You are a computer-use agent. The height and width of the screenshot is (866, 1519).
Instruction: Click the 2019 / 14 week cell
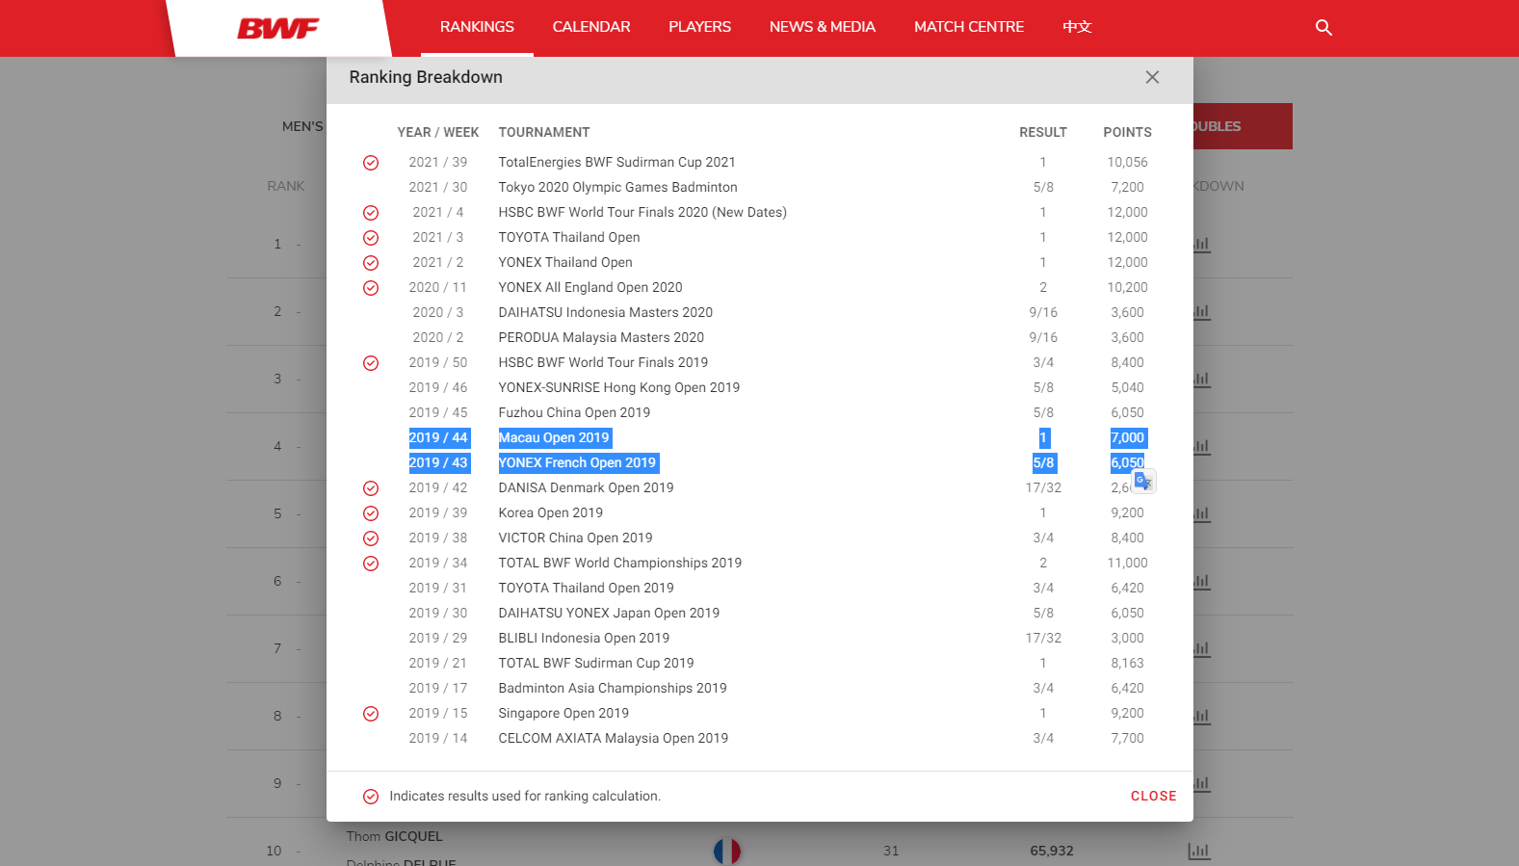coord(438,738)
